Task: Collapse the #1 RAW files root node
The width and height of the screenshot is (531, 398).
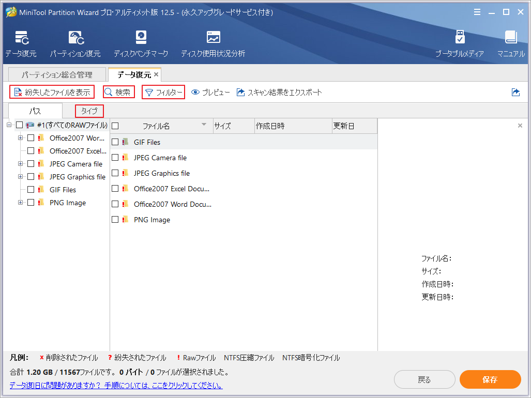Action: (x=9, y=125)
